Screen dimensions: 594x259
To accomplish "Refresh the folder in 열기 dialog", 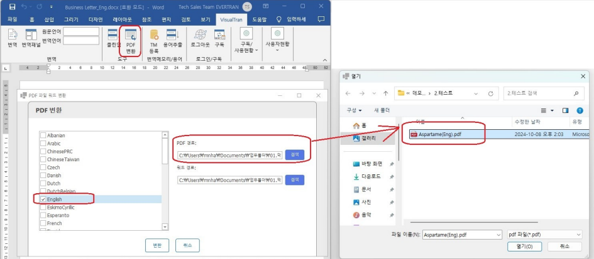I will tap(491, 93).
